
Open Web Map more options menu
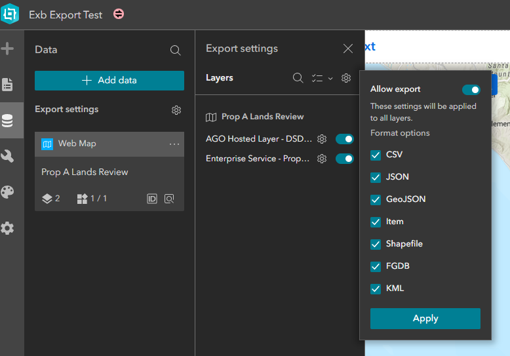[174, 144]
